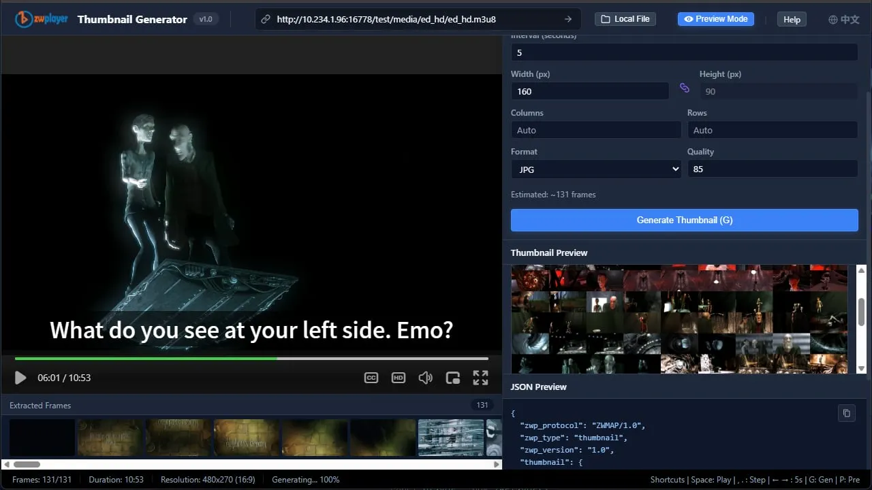
Task: Click the Width (px) field
Action: point(590,91)
